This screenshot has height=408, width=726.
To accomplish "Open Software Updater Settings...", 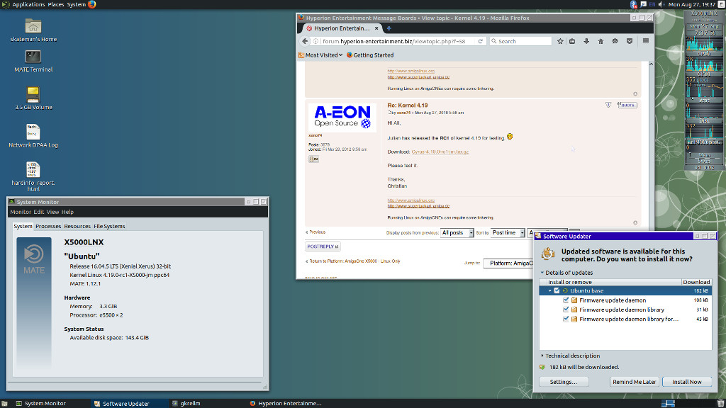I will click(x=564, y=382).
